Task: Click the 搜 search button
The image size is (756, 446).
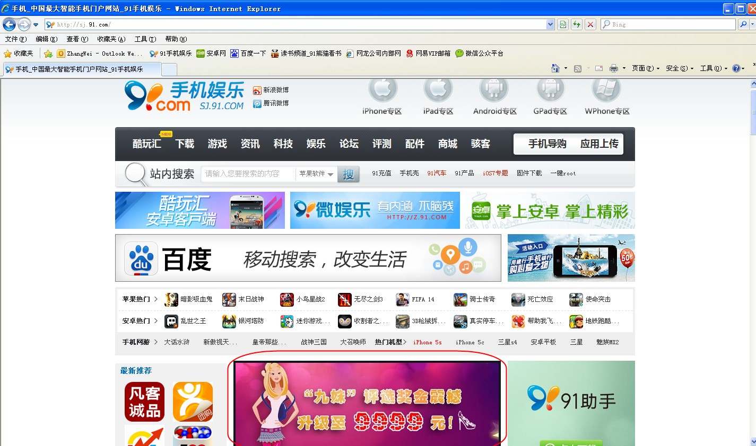Action: click(349, 174)
